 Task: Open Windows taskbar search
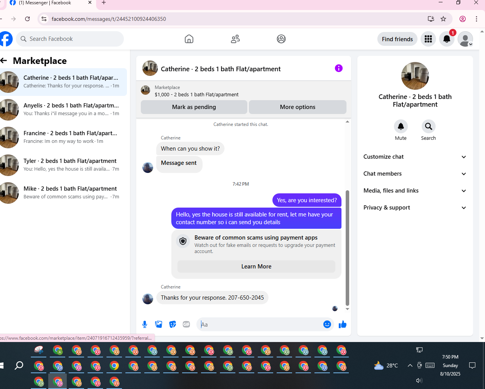19,366
